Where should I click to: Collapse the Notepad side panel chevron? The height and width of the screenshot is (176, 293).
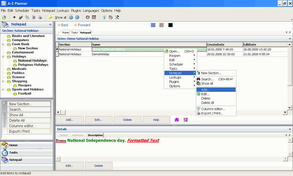click(x=50, y=24)
